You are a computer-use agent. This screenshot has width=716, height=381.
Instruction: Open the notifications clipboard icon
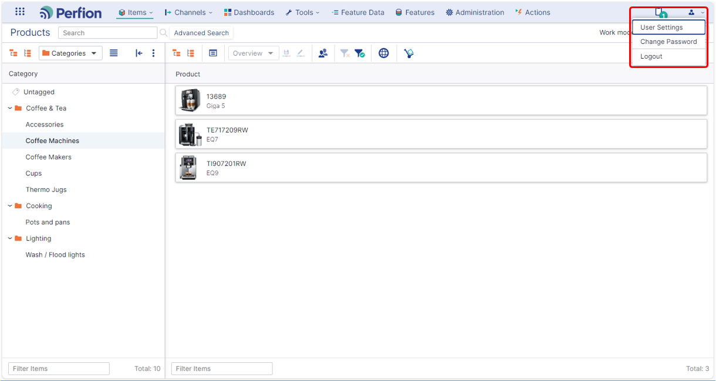661,13
